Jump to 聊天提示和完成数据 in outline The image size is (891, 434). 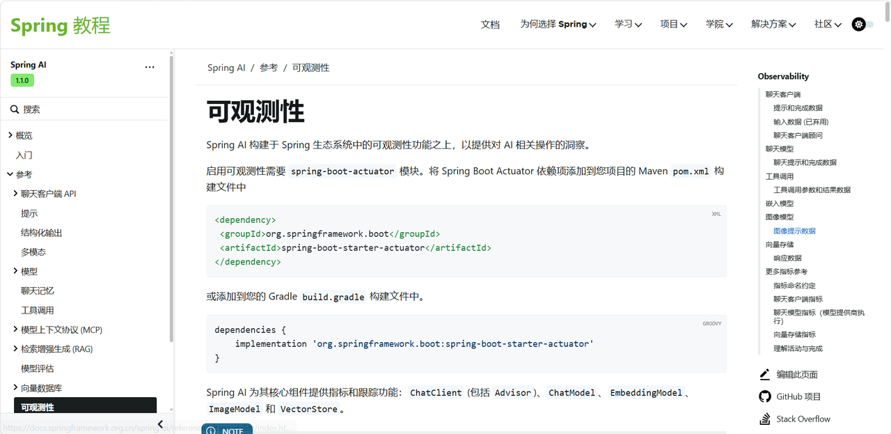(805, 162)
